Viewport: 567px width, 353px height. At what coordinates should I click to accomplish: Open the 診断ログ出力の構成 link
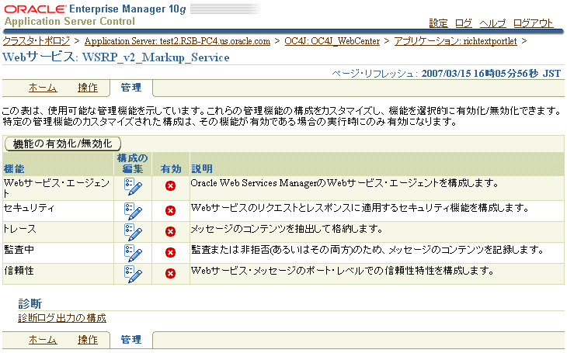[62, 318]
